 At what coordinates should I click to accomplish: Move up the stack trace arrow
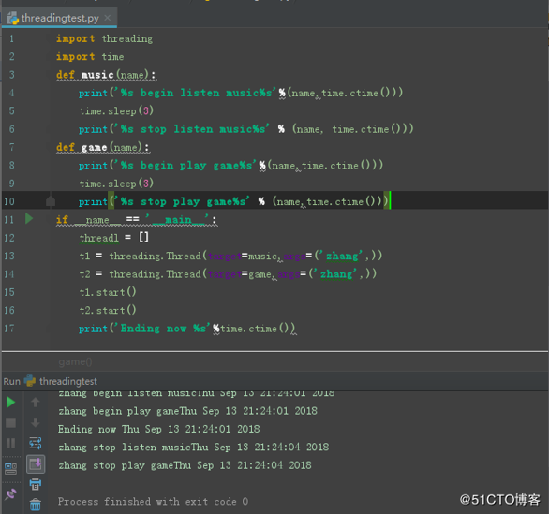point(36,403)
